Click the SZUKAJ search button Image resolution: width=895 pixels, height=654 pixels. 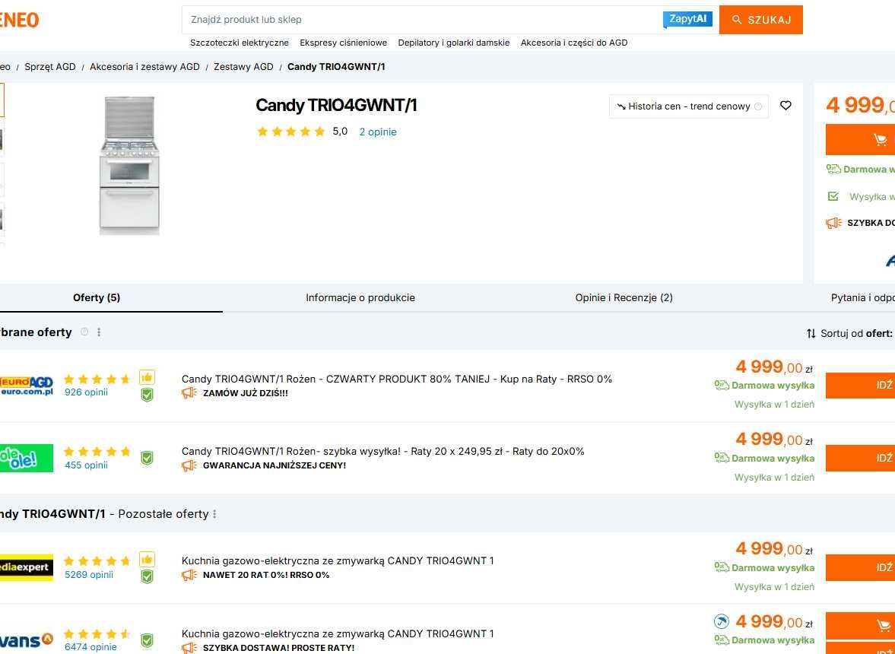coord(761,20)
